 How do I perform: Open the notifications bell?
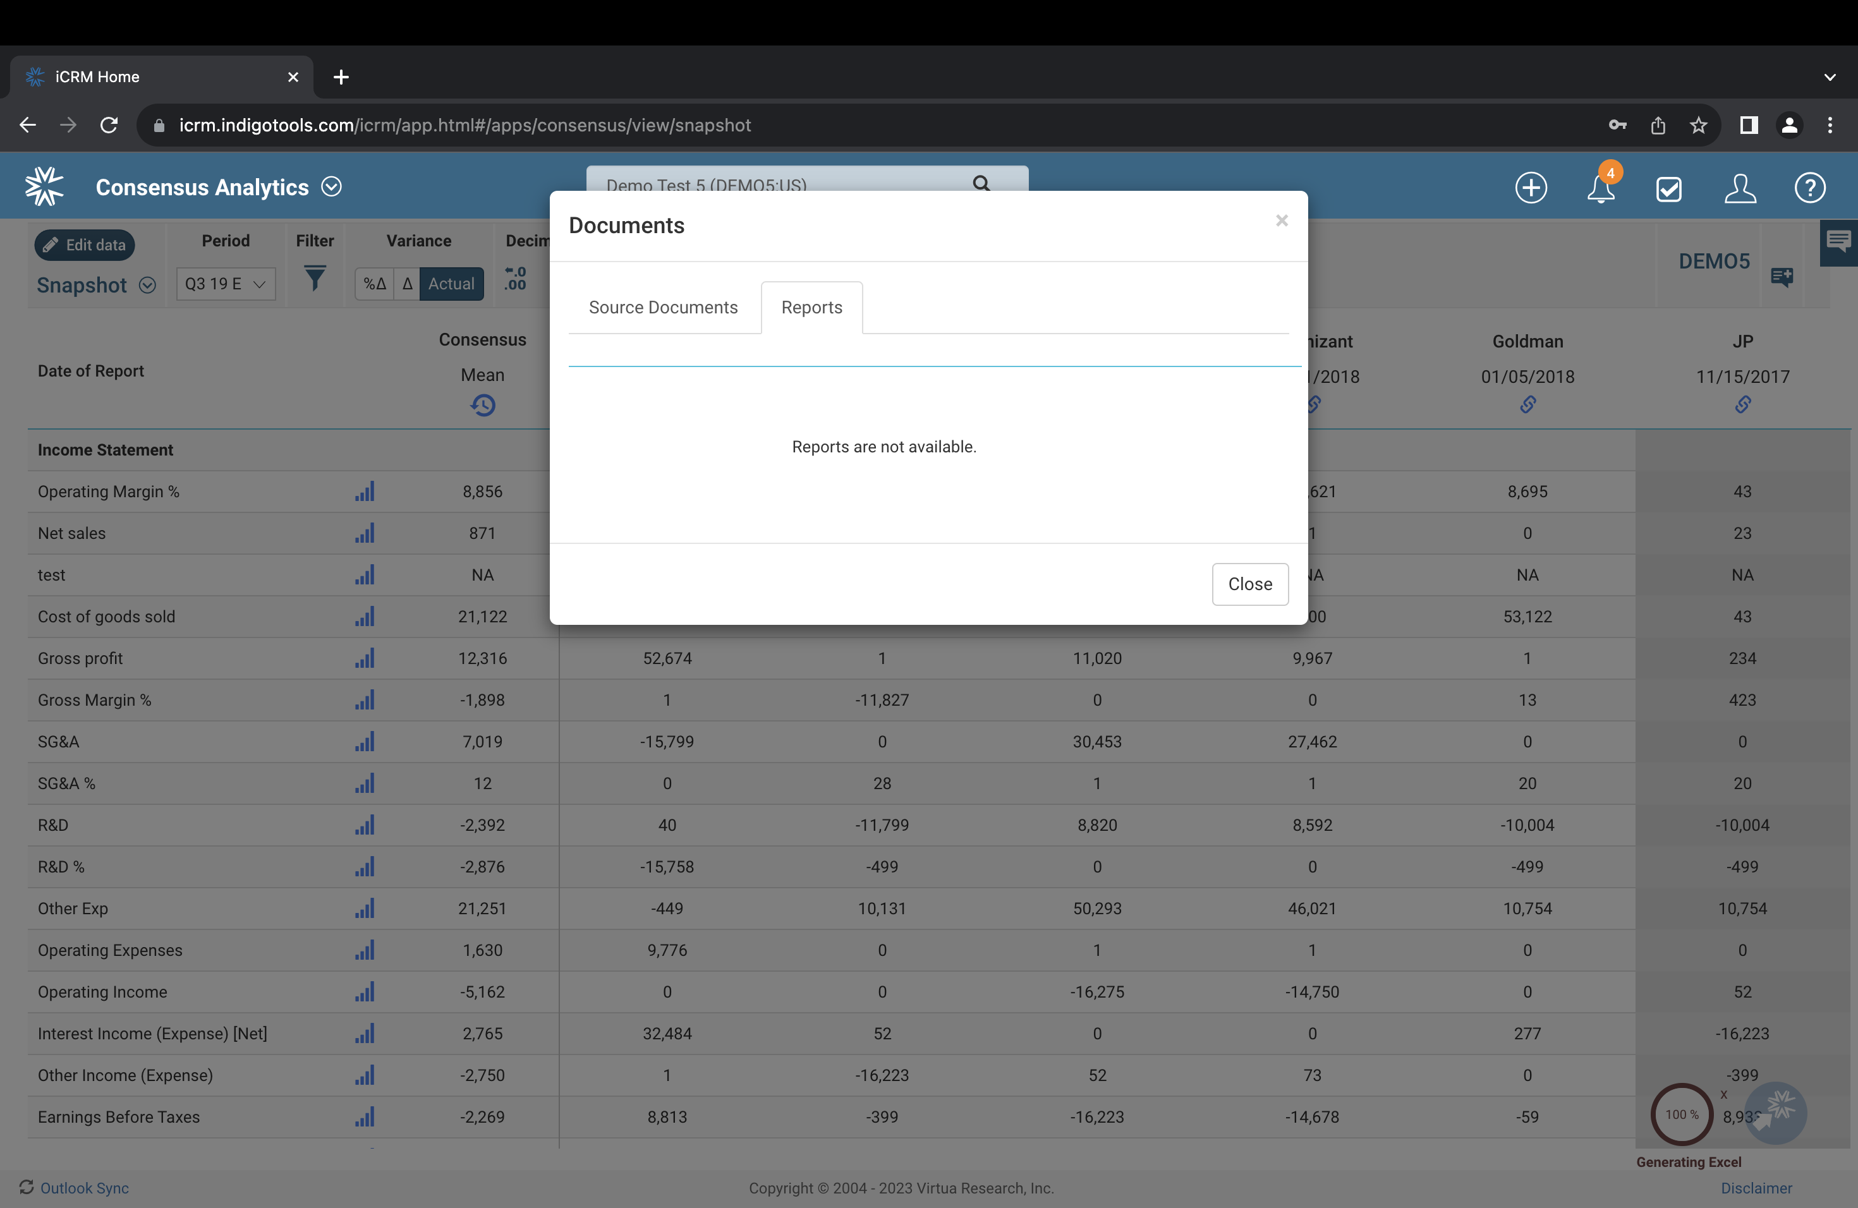pyautogui.click(x=1601, y=188)
